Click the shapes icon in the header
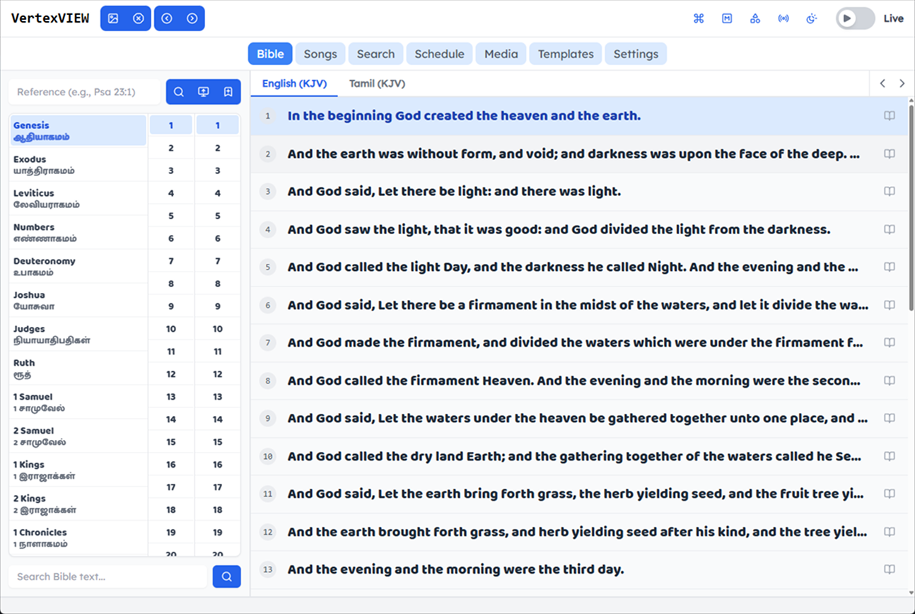This screenshot has width=915, height=614. coord(755,18)
